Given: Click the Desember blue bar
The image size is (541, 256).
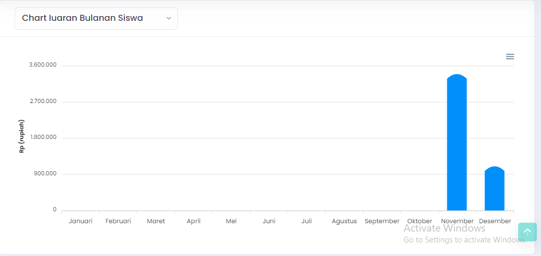Looking at the screenshot, I should pos(494,188).
